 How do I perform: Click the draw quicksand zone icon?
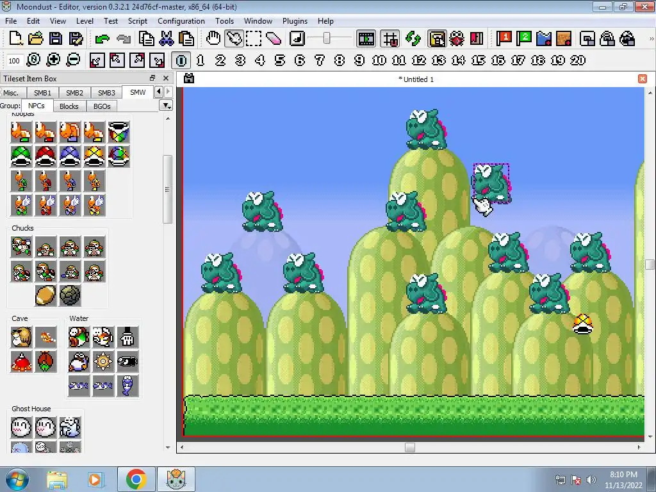pos(564,39)
